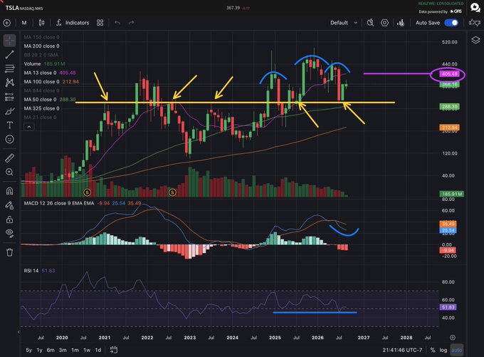Select the zoom in magnifier tool
This screenshot has height=357, width=484.
(x=9, y=172)
